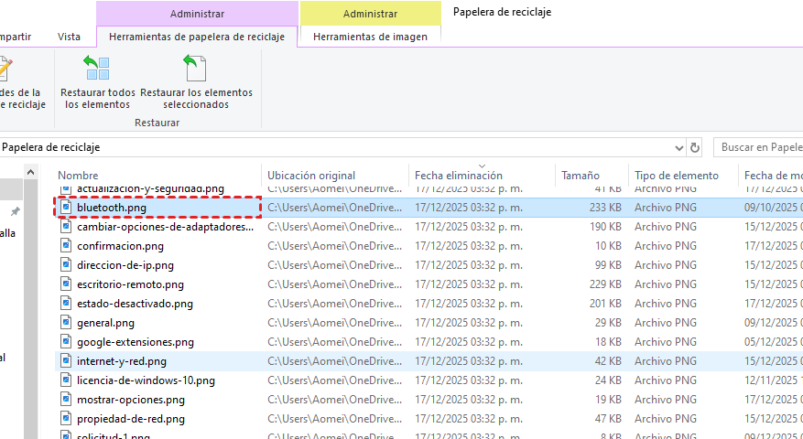Viewport: 803px width, 439px height.
Task: Switch to the Herramientas de imagen tab
Action: click(x=370, y=37)
